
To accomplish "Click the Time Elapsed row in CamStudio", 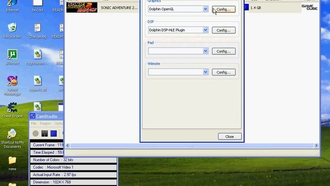I will (x=47, y=152).
